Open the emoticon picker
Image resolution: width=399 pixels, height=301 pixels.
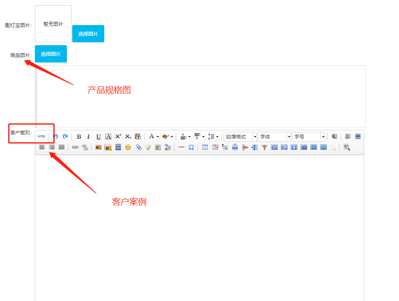tap(128, 147)
